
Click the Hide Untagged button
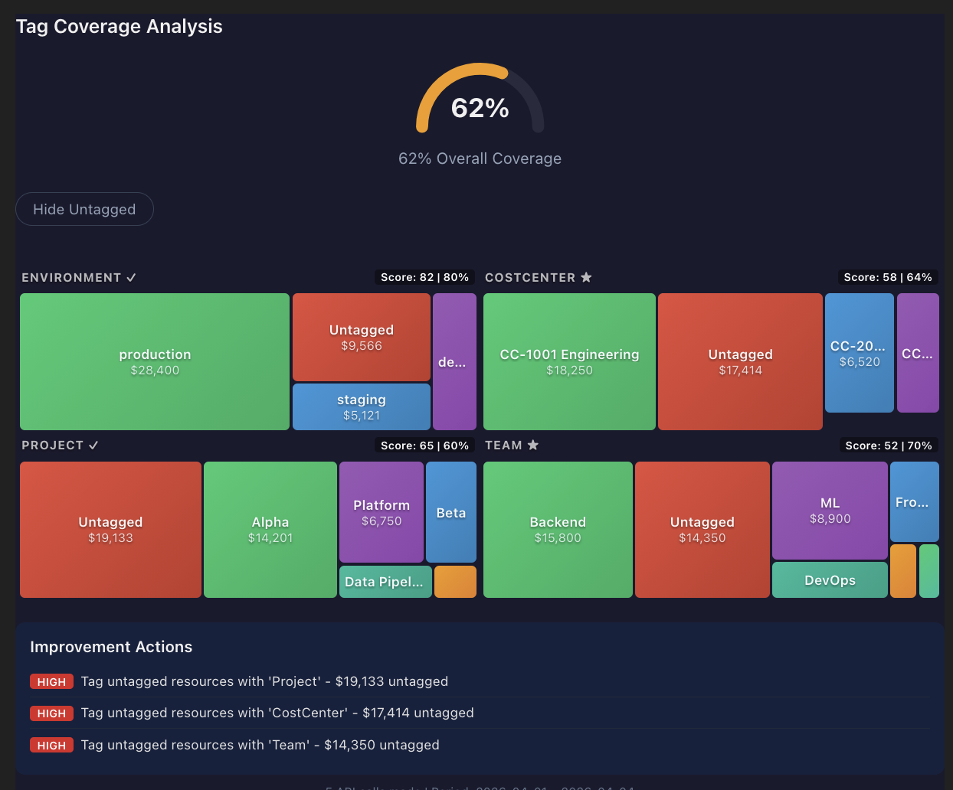(84, 209)
